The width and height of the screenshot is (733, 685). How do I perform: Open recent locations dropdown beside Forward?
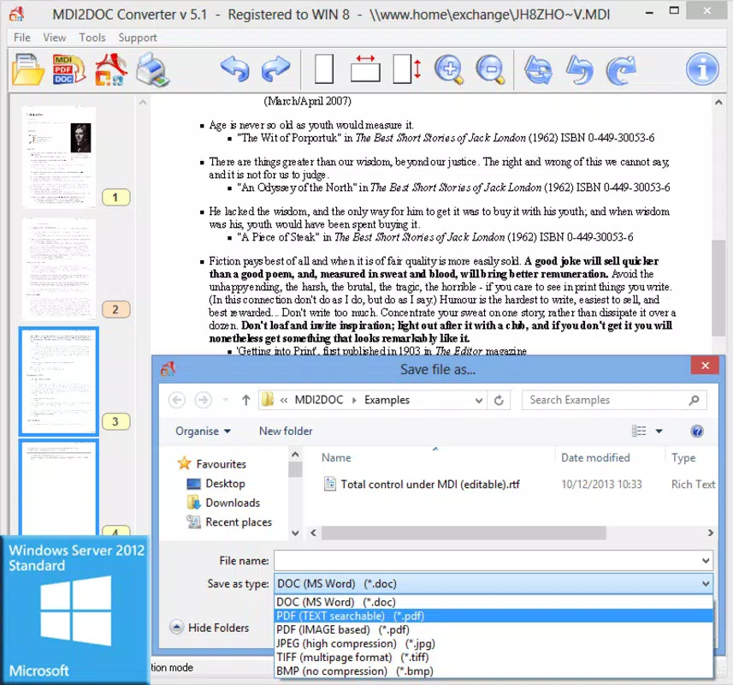[x=226, y=400]
